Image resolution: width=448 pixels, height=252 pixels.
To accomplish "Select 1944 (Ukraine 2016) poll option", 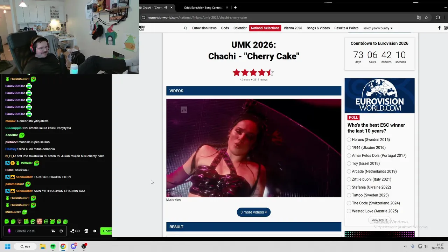I will pyautogui.click(x=349, y=148).
